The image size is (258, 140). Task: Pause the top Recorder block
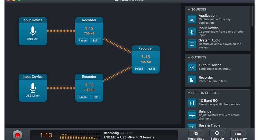[x=83, y=41]
